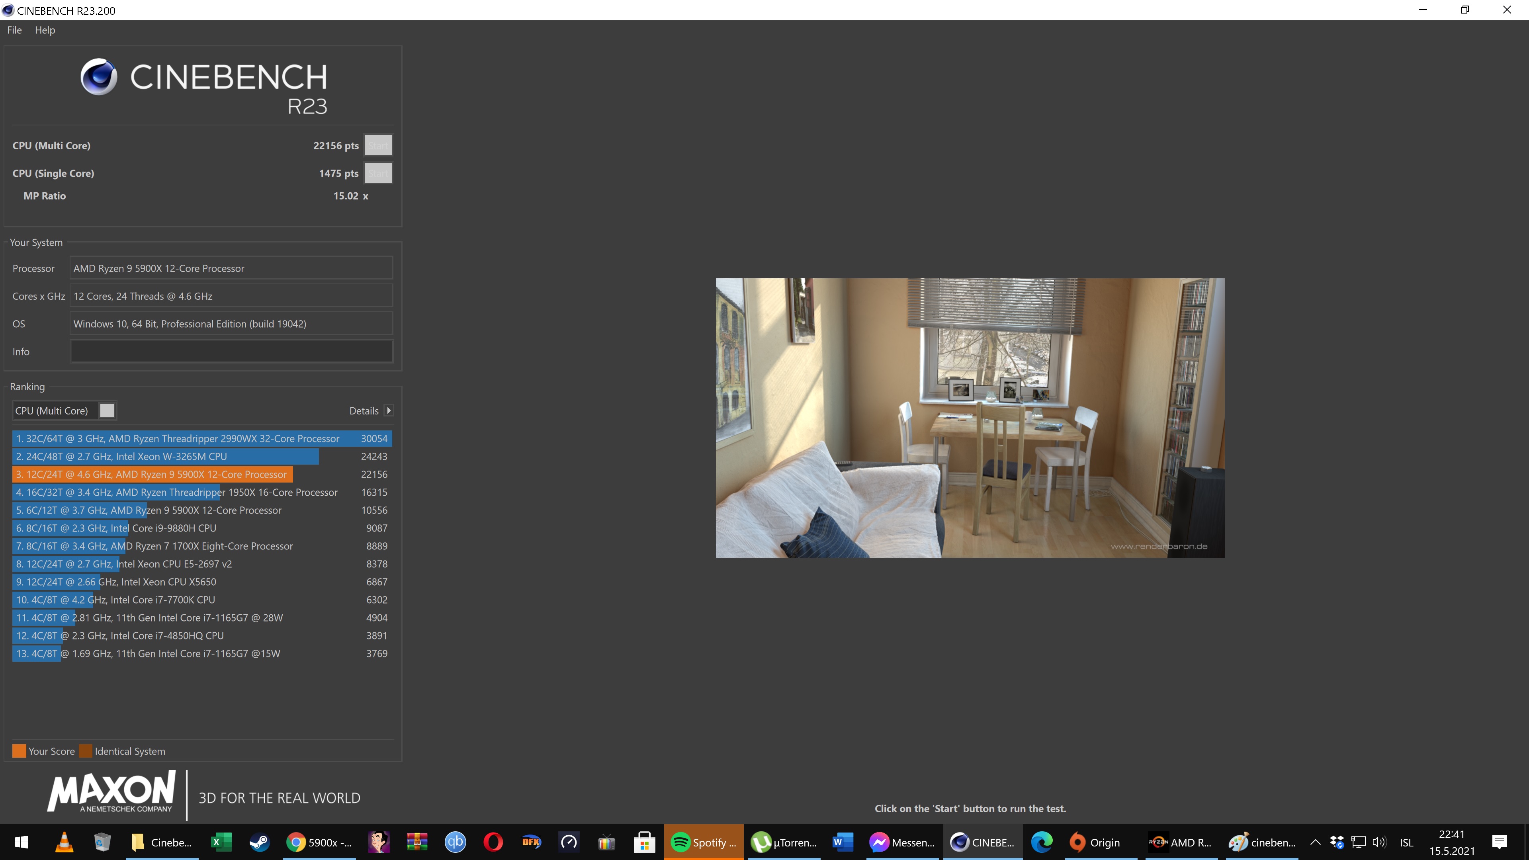Launch Spotify from the taskbar
The width and height of the screenshot is (1529, 860).
click(703, 842)
